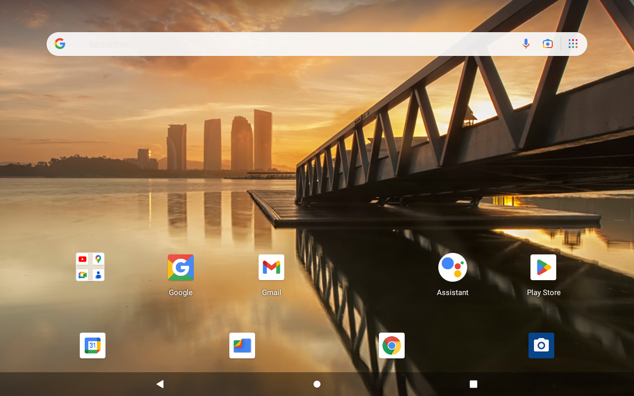Image resolution: width=634 pixels, height=396 pixels.
Task: Start voice search with the microphone icon
Action: 526,44
